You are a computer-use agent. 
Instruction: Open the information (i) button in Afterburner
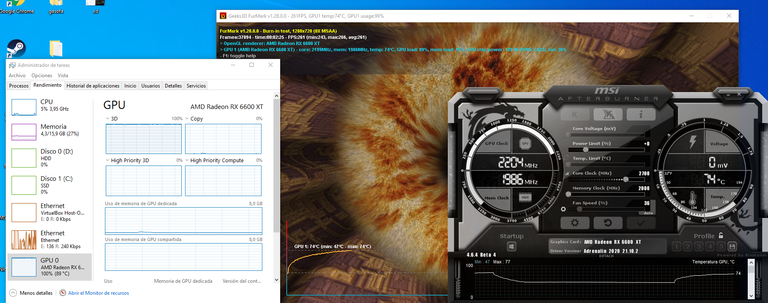[x=641, y=114]
